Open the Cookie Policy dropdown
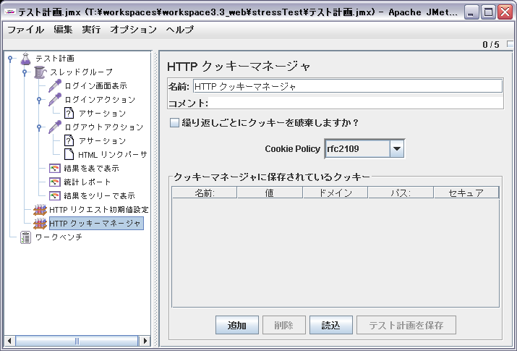 click(396, 149)
